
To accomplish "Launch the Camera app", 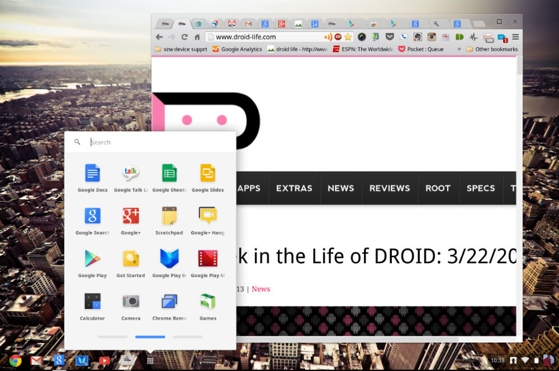I will [131, 301].
